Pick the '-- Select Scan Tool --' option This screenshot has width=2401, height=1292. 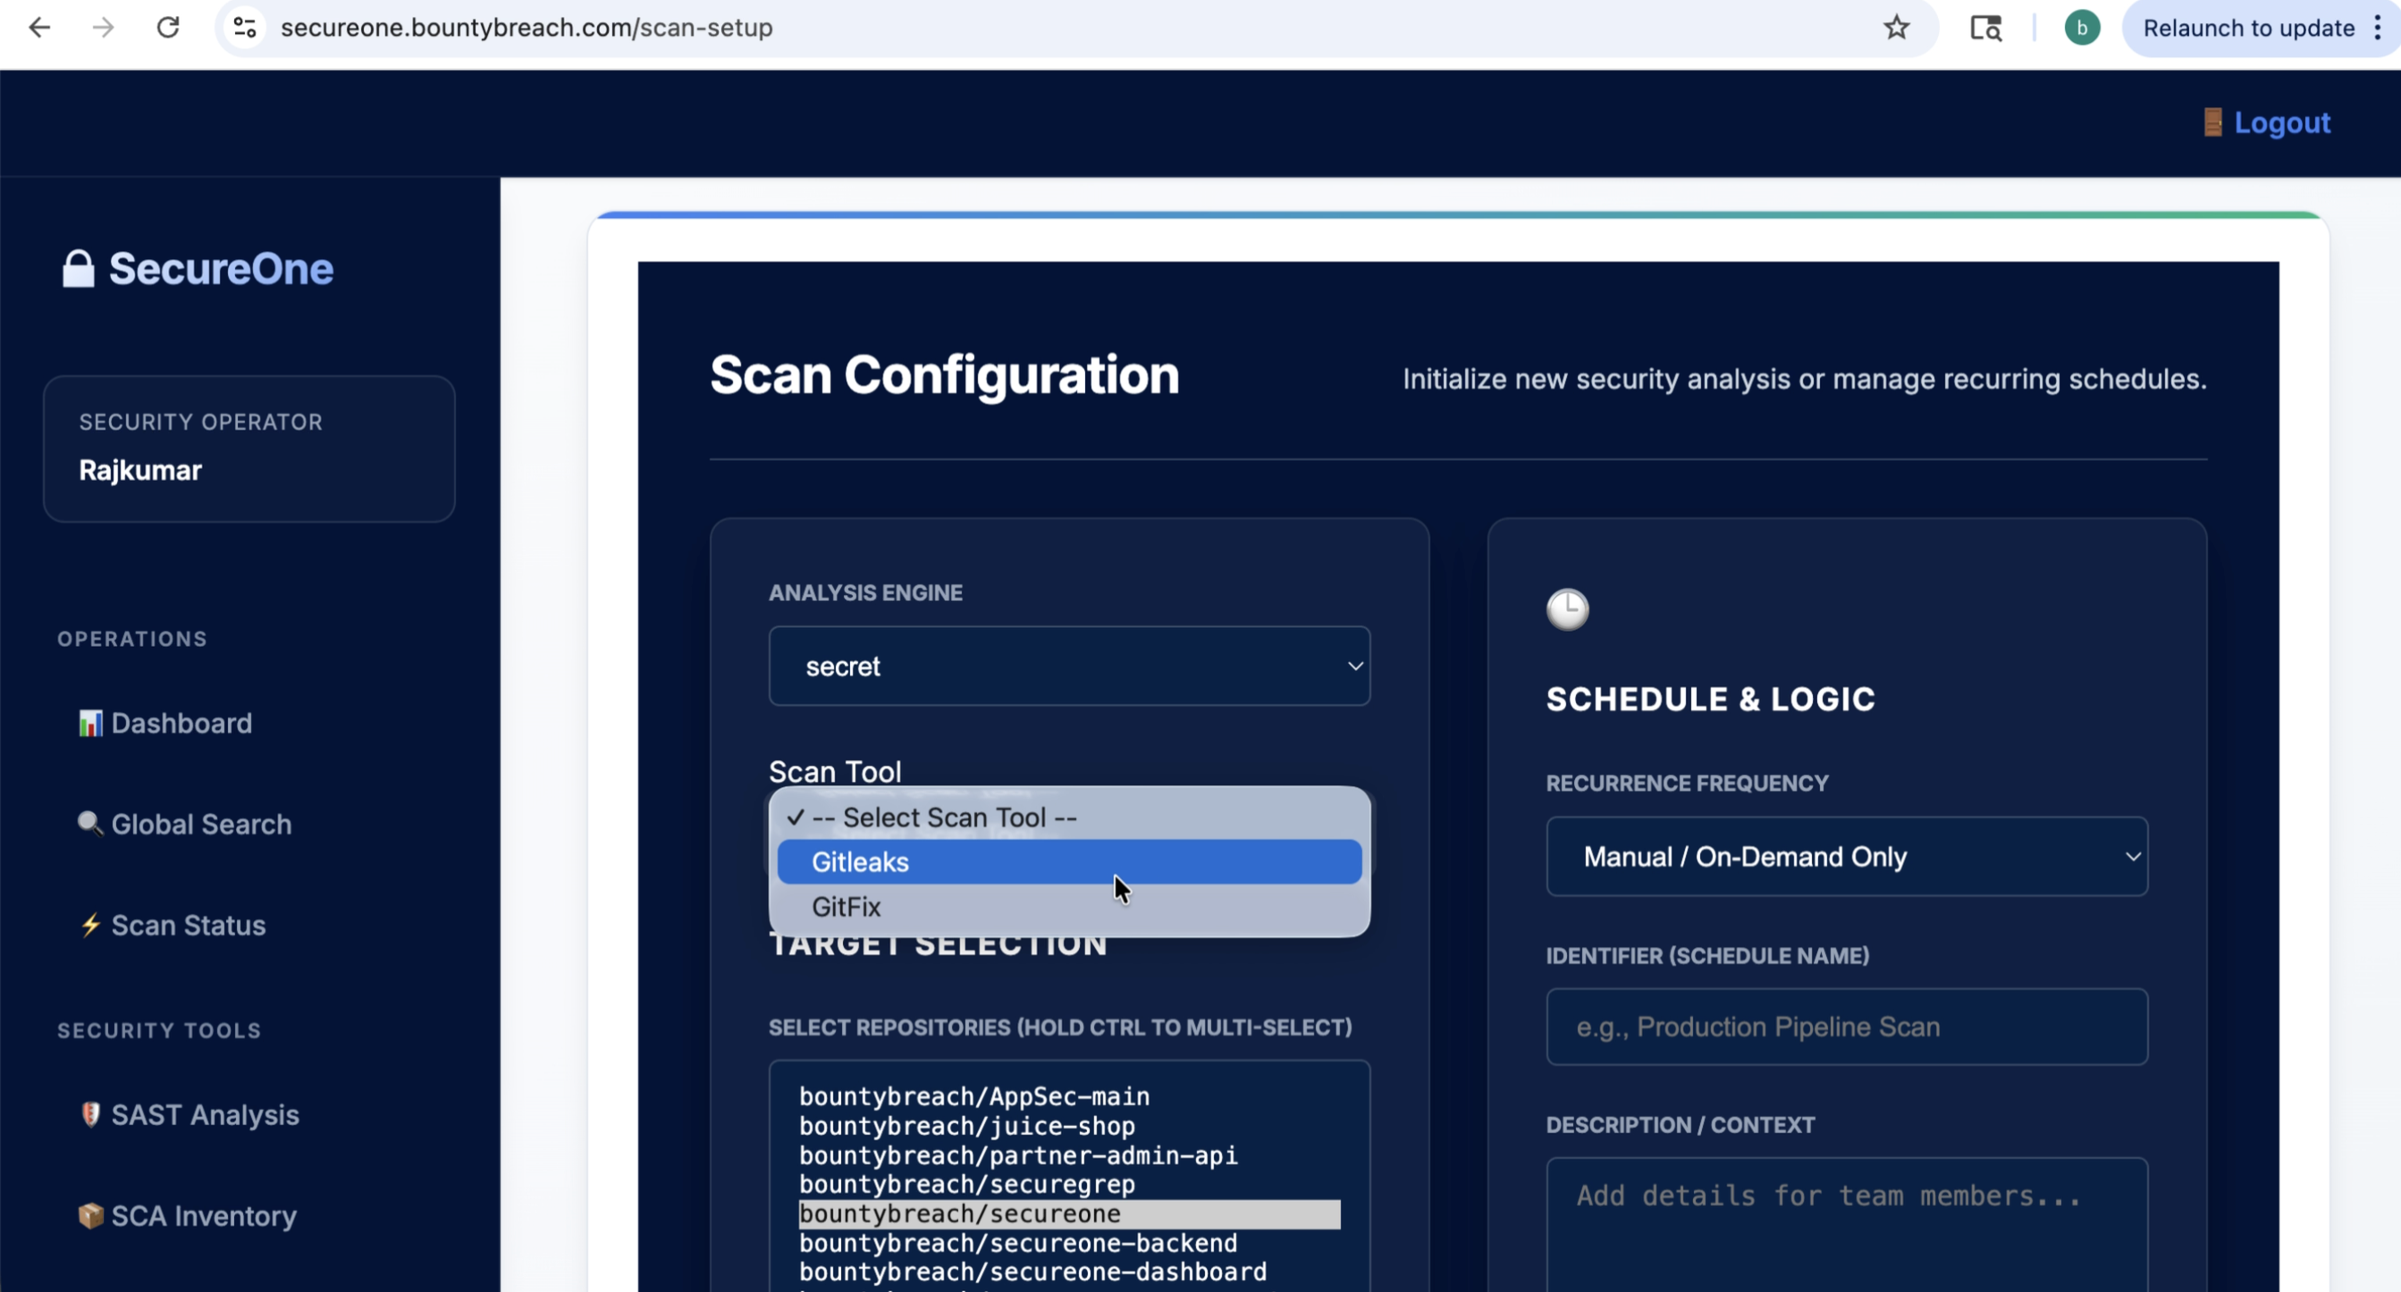click(x=1069, y=817)
